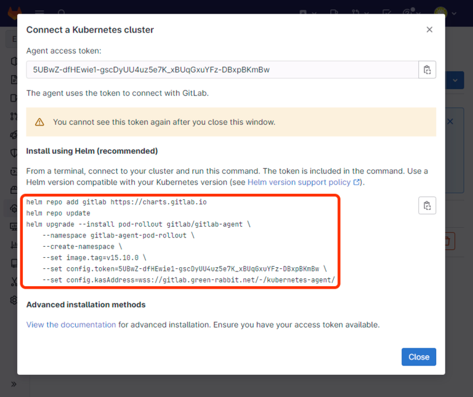Dismiss the blue info alert behind the dialog

pos(450,121)
